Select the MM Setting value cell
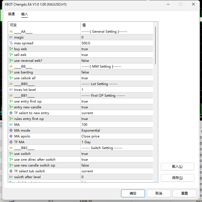 pyautogui.click(x=117, y=67)
